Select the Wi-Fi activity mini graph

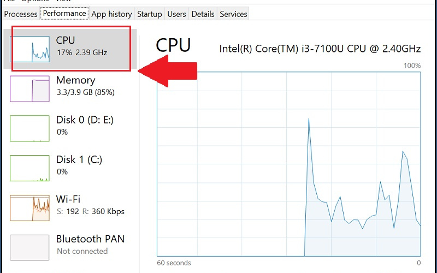[x=30, y=208]
